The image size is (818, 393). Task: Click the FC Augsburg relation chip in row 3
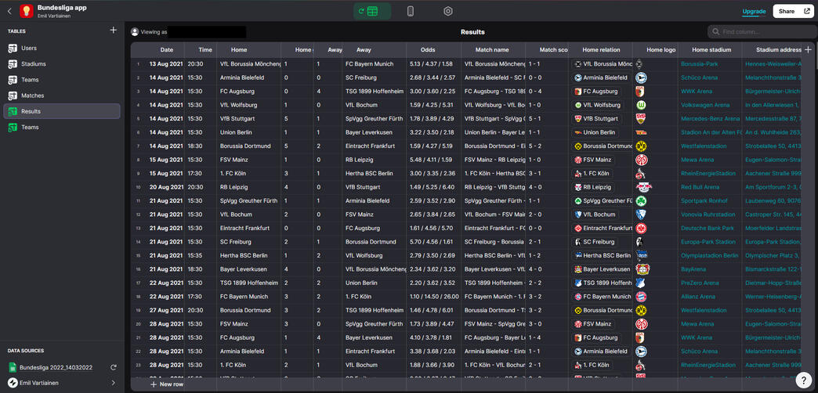[x=596, y=92]
